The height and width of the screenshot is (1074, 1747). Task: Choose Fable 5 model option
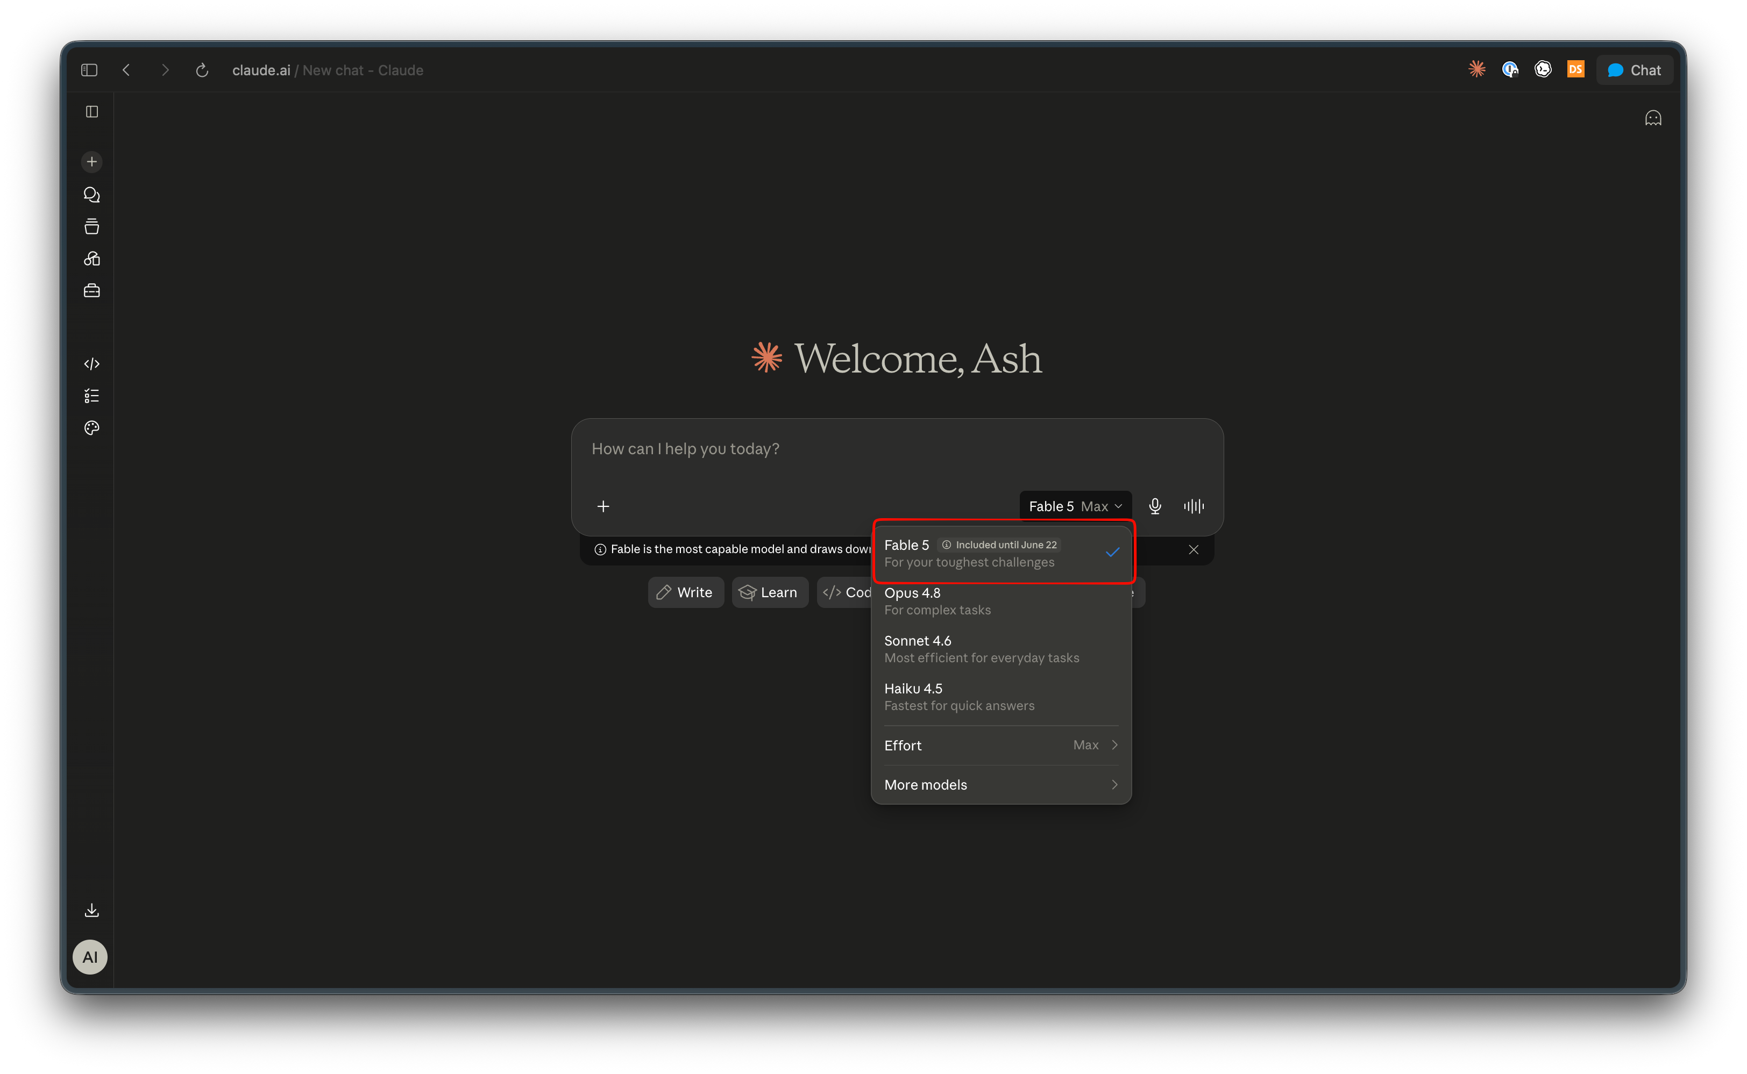[1002, 553]
